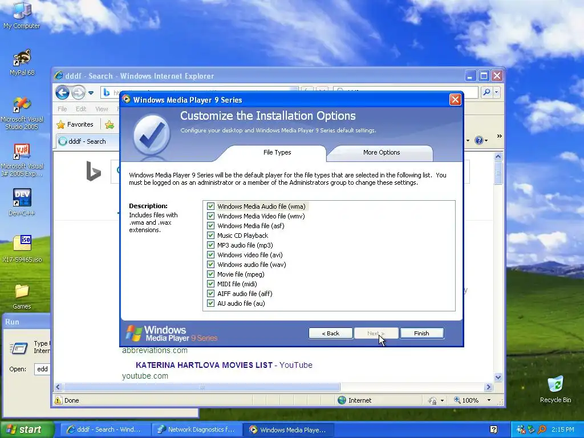Click the Bing logo on the page
The height and width of the screenshot is (438, 584).
(94, 171)
